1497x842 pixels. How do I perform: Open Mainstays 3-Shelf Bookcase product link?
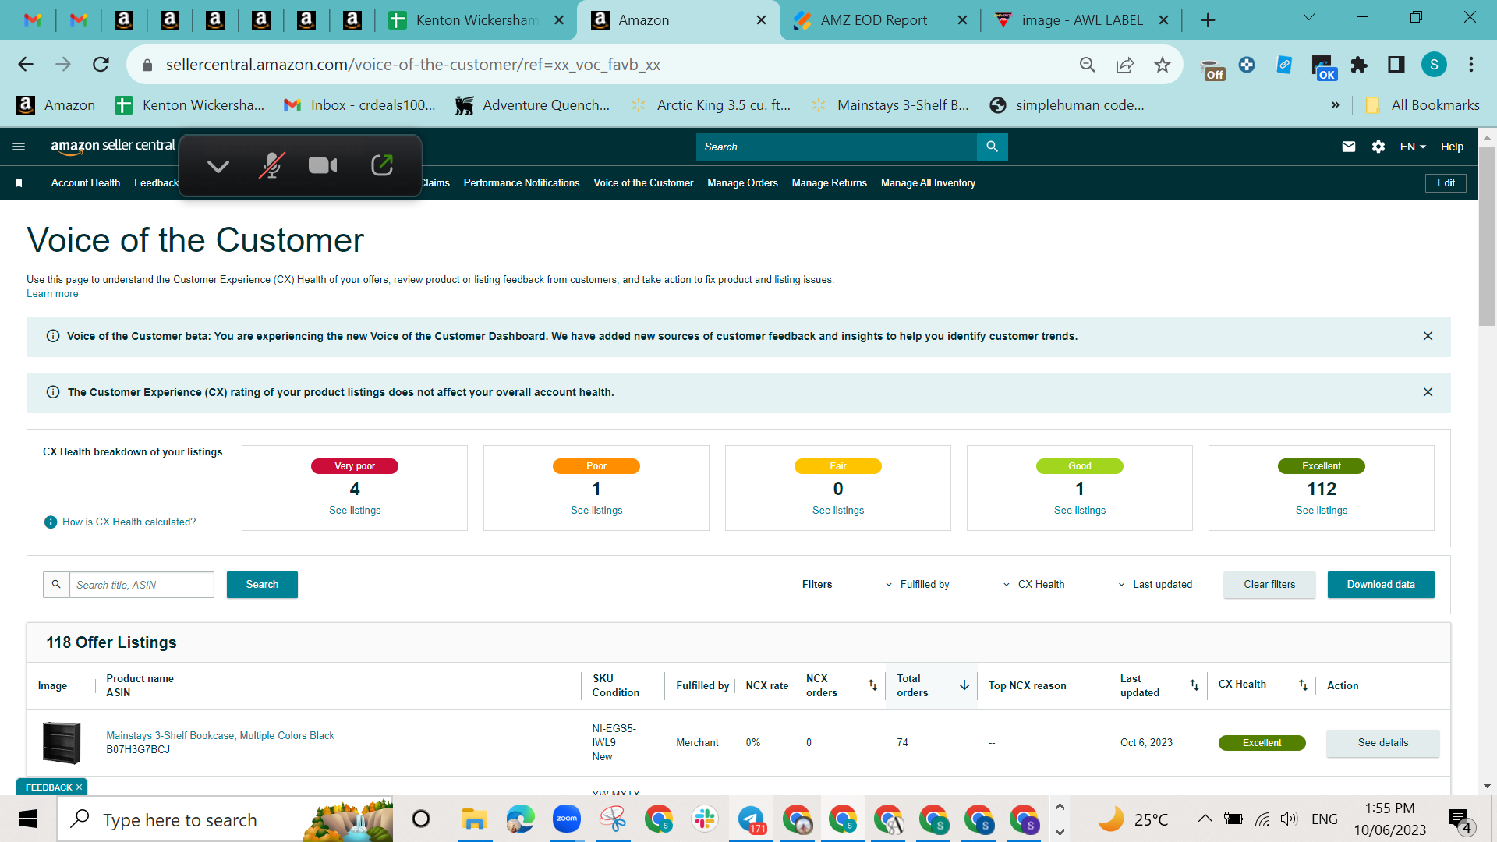(220, 736)
